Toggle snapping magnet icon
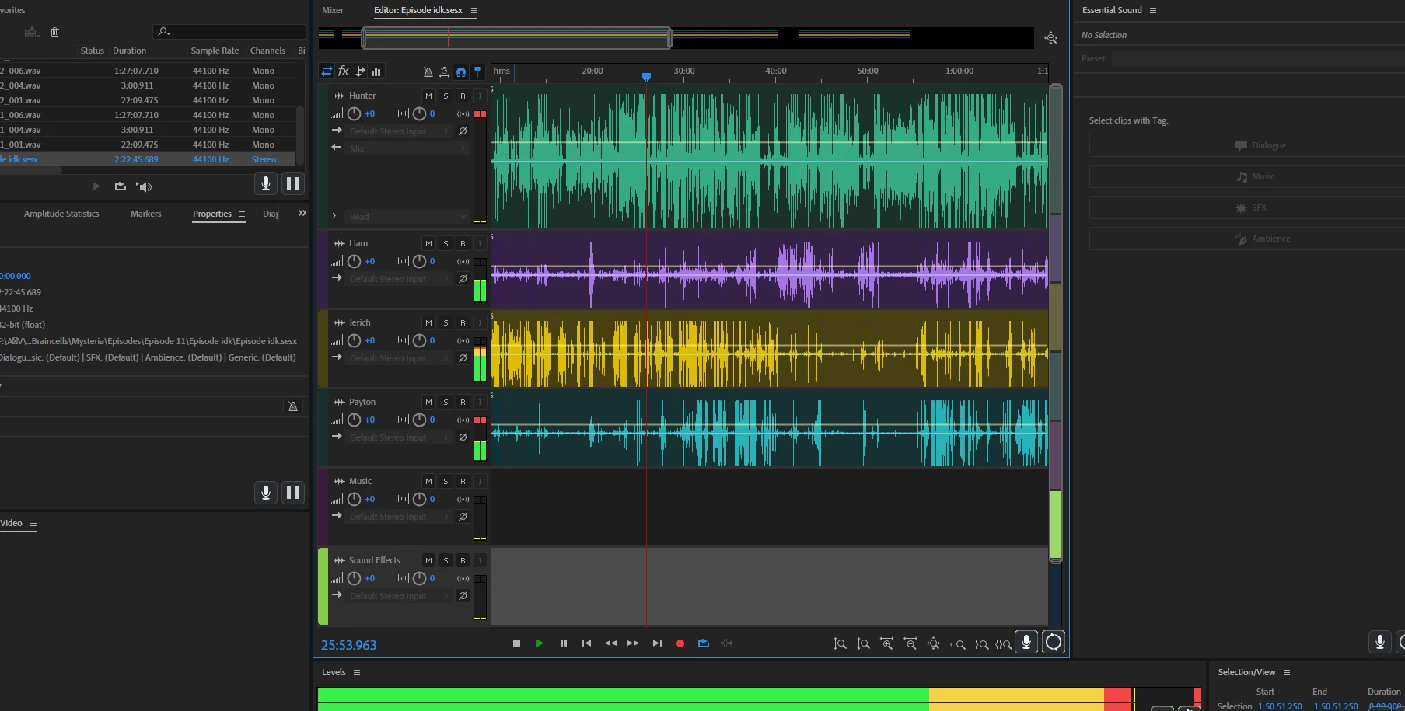The height and width of the screenshot is (711, 1405). click(x=461, y=71)
